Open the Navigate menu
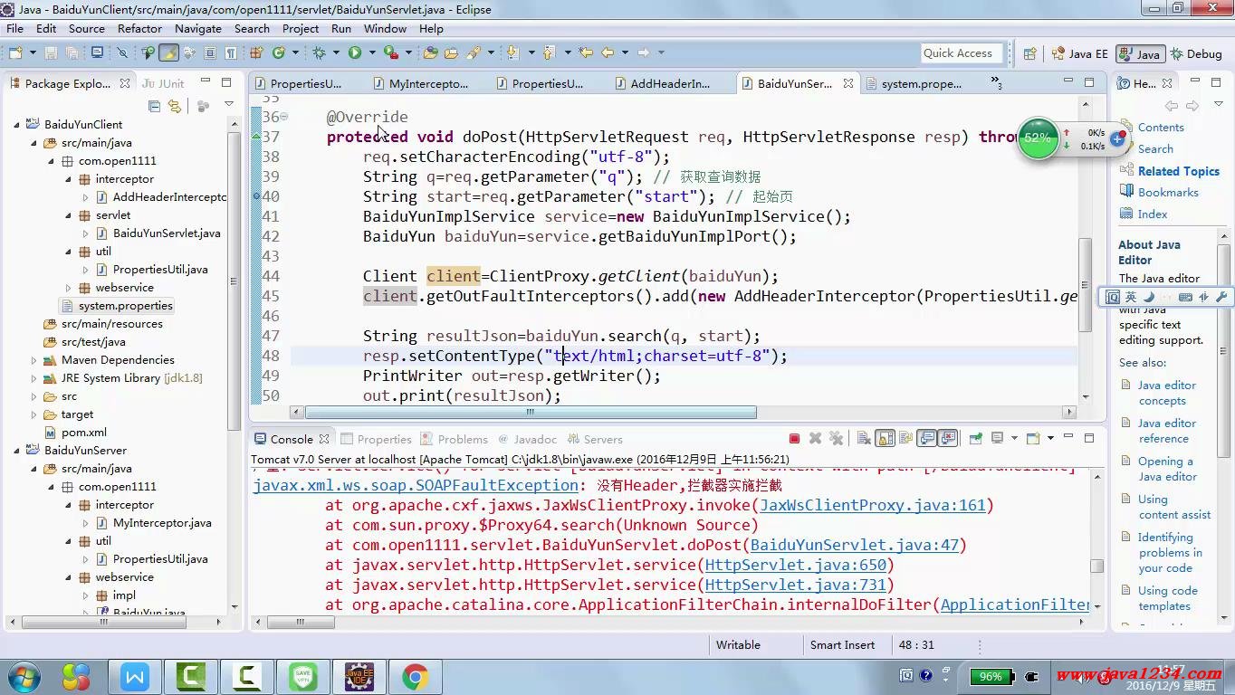This screenshot has width=1235, height=695. 197,28
